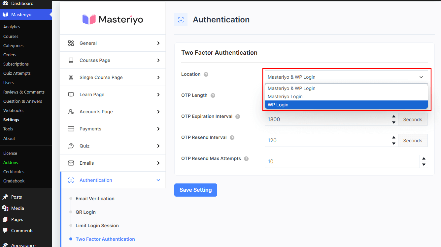Image resolution: width=441 pixels, height=247 pixels.
Task: Click the Masteriyo book icon in sidebar
Action: (5, 14)
